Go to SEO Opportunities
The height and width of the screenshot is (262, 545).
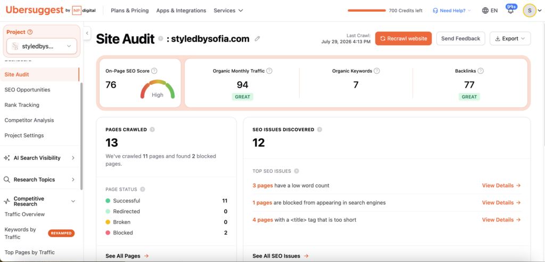28,89
